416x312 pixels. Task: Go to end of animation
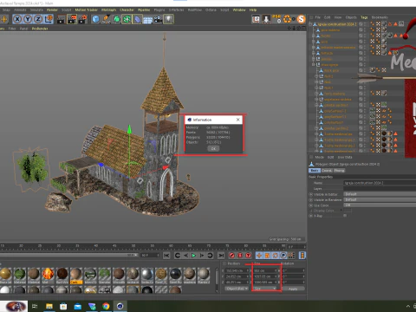coord(221,256)
